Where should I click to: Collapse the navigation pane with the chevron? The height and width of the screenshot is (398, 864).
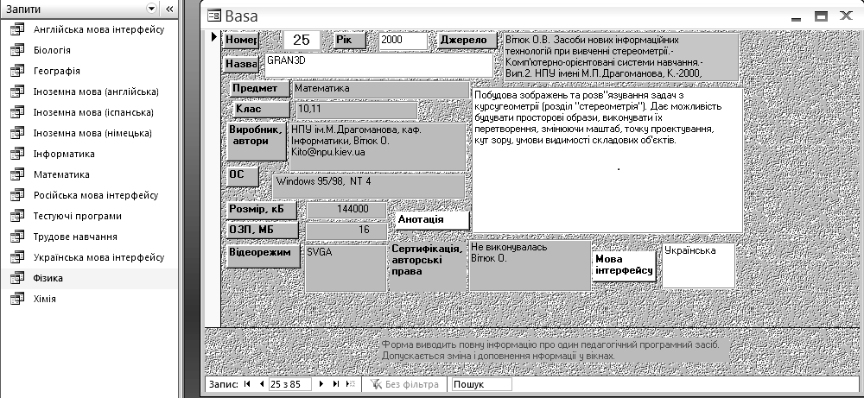coord(169,9)
